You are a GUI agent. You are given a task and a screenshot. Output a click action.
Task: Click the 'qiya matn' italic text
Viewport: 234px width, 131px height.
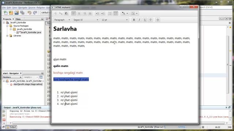point(60,59)
